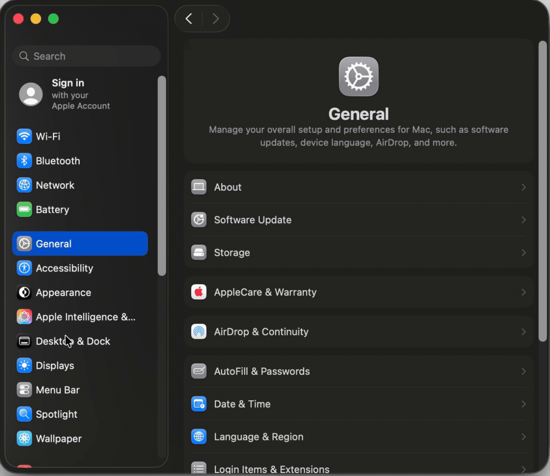Click the gear icon next to Software Update

[199, 220]
